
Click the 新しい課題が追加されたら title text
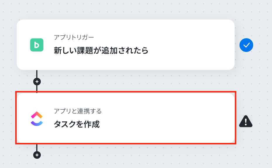point(101,50)
